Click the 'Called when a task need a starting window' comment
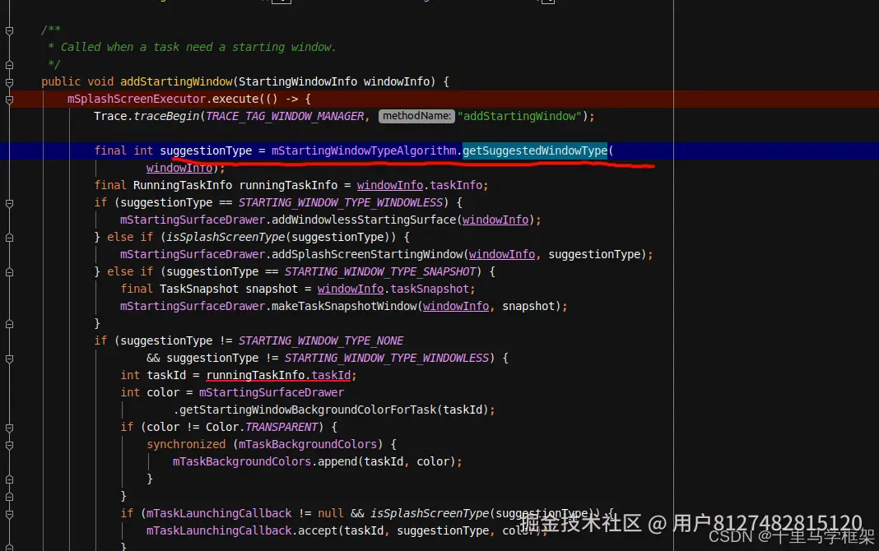The height and width of the screenshot is (551, 879). coord(198,47)
